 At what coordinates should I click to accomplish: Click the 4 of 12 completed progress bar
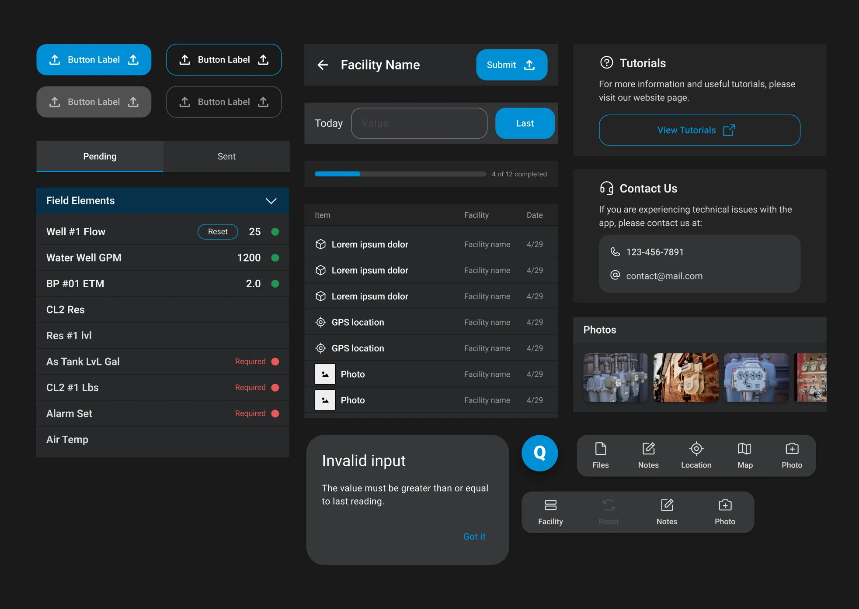pos(400,174)
